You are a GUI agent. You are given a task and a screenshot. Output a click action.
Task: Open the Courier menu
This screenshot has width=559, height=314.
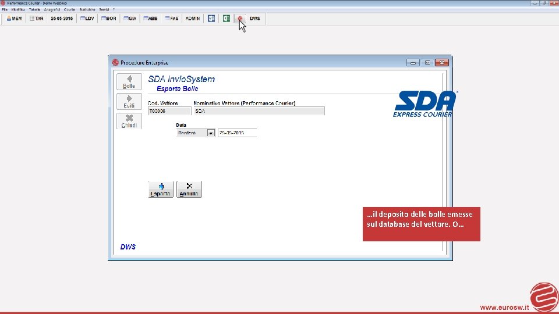(69, 10)
